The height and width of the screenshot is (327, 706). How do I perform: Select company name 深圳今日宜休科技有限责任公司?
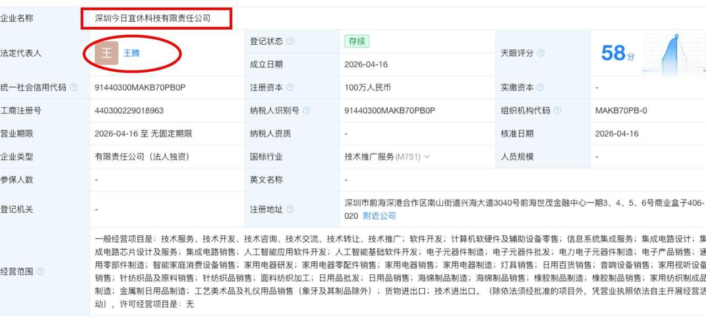click(153, 18)
